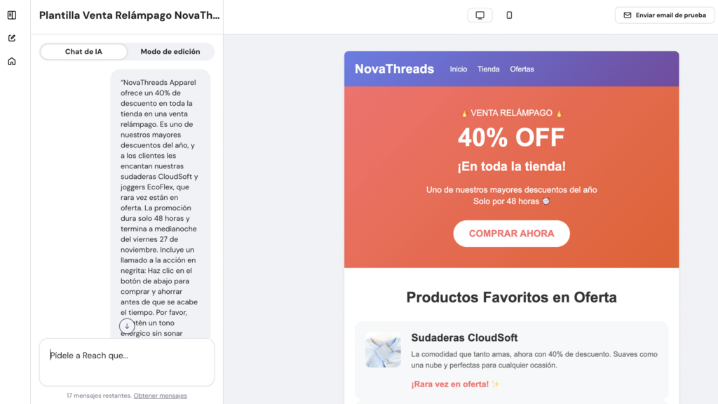
Task: Click the NovaThreads logo text
Action: [x=394, y=69]
